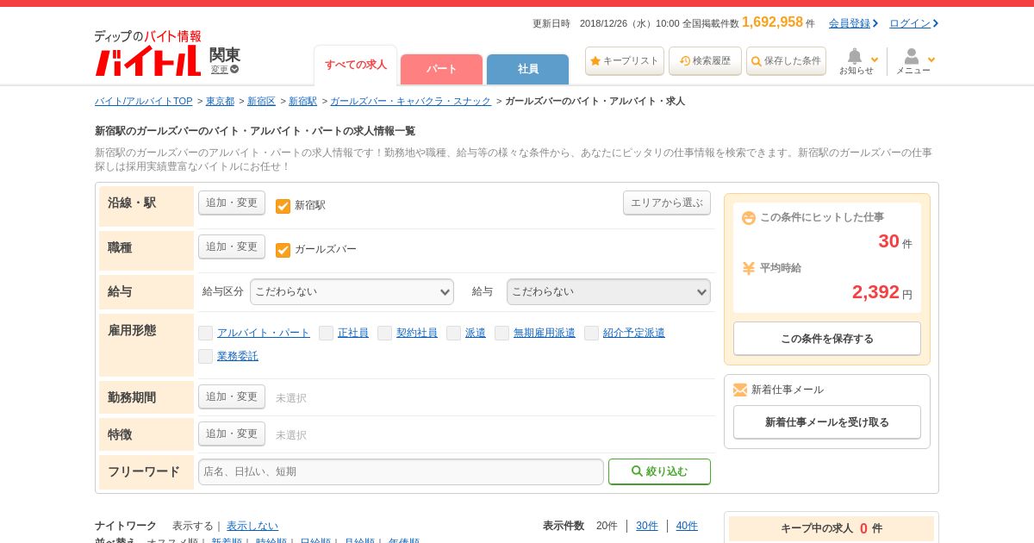Screen dimensions: 1034x543
Task: Click the 契約社員 employment link
Action: coord(417,333)
